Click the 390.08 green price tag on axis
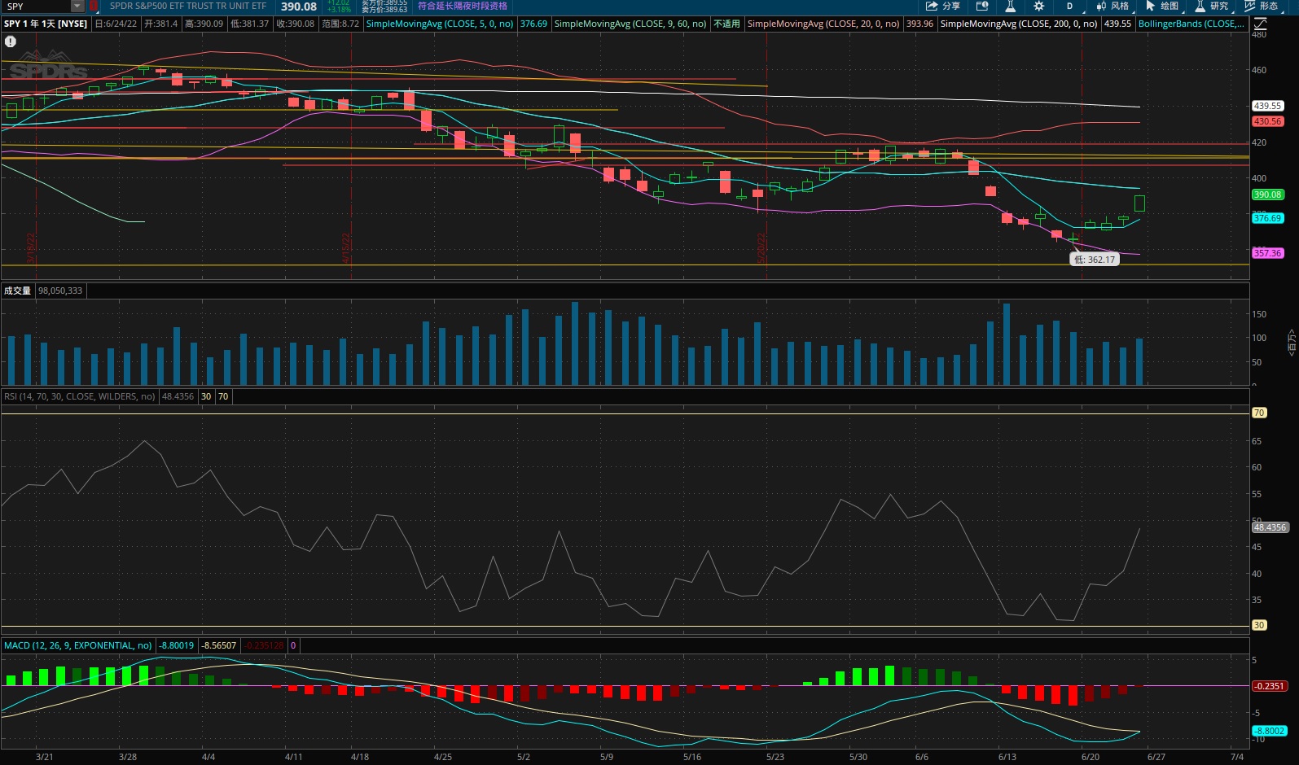Screen dimensions: 1299x765 (1267, 195)
